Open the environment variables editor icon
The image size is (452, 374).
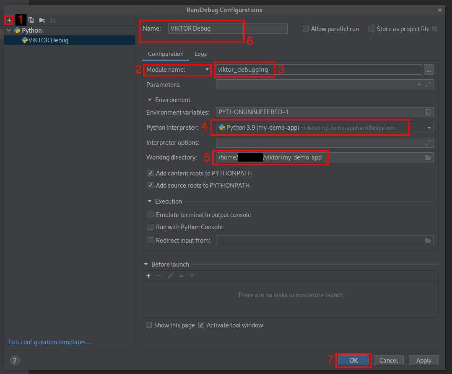point(428,112)
